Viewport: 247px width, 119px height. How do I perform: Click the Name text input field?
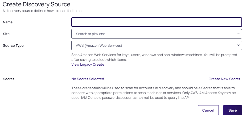coord(157,22)
